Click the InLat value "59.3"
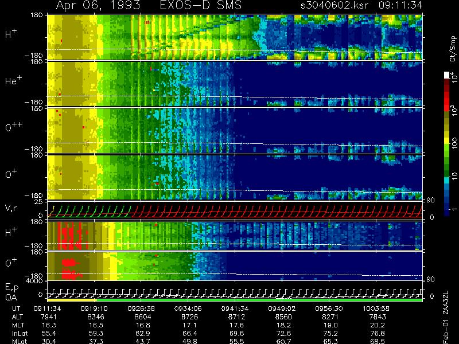This screenshot has height=344, width=459. pos(96,333)
